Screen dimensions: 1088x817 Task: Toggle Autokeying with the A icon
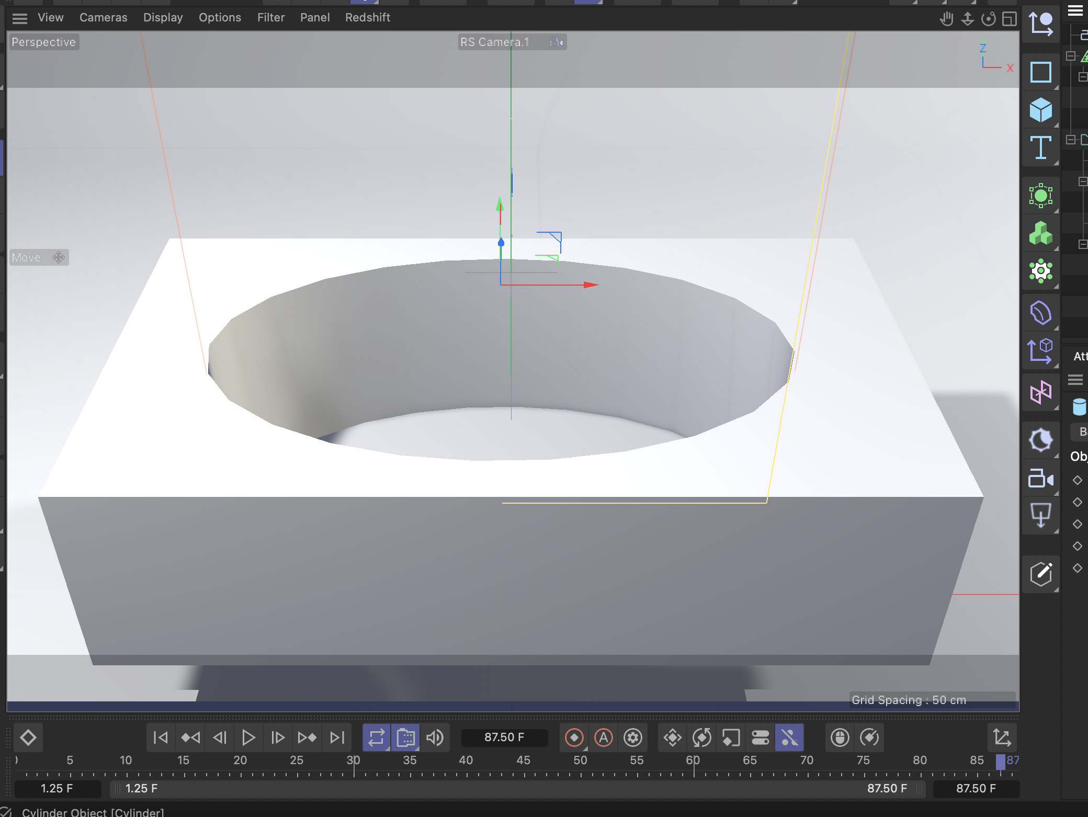(x=604, y=737)
